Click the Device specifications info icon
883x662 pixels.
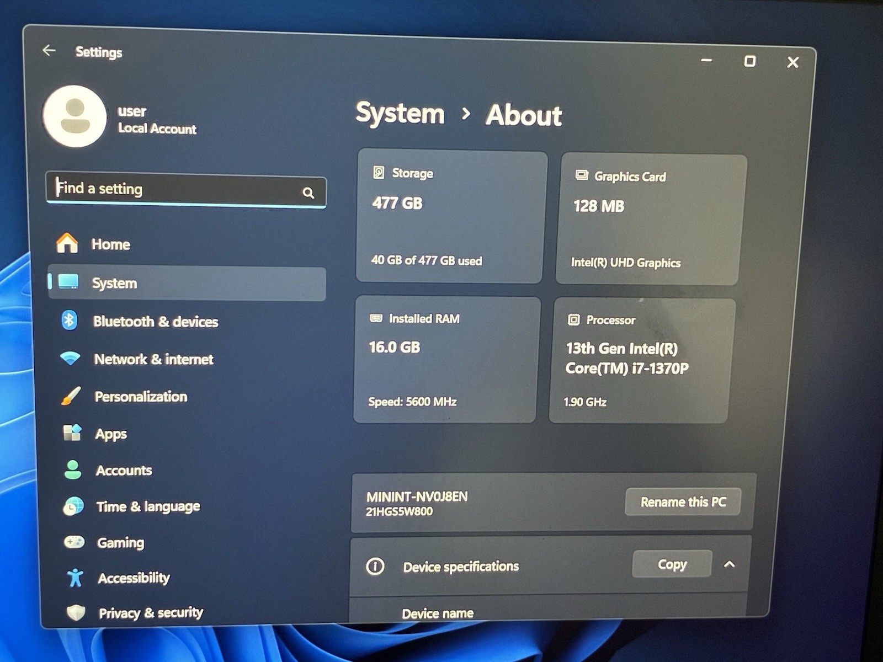click(x=375, y=565)
